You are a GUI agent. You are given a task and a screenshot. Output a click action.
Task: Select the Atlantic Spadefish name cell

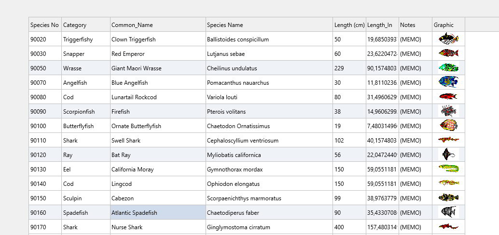tap(157, 212)
